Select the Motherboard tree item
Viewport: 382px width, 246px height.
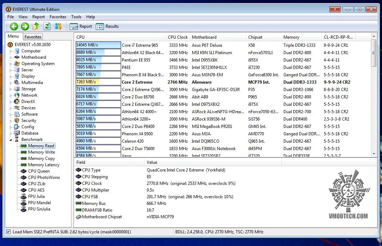click(x=33, y=57)
